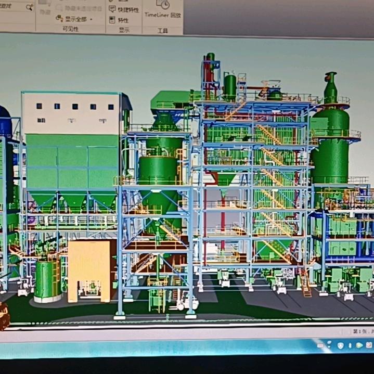Toggle the 特性 properties window label
The image size is (374, 374).
click(x=123, y=20)
